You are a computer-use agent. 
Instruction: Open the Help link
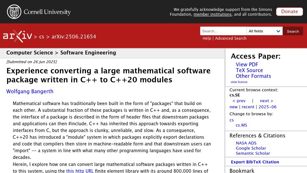[x=207, y=38]
